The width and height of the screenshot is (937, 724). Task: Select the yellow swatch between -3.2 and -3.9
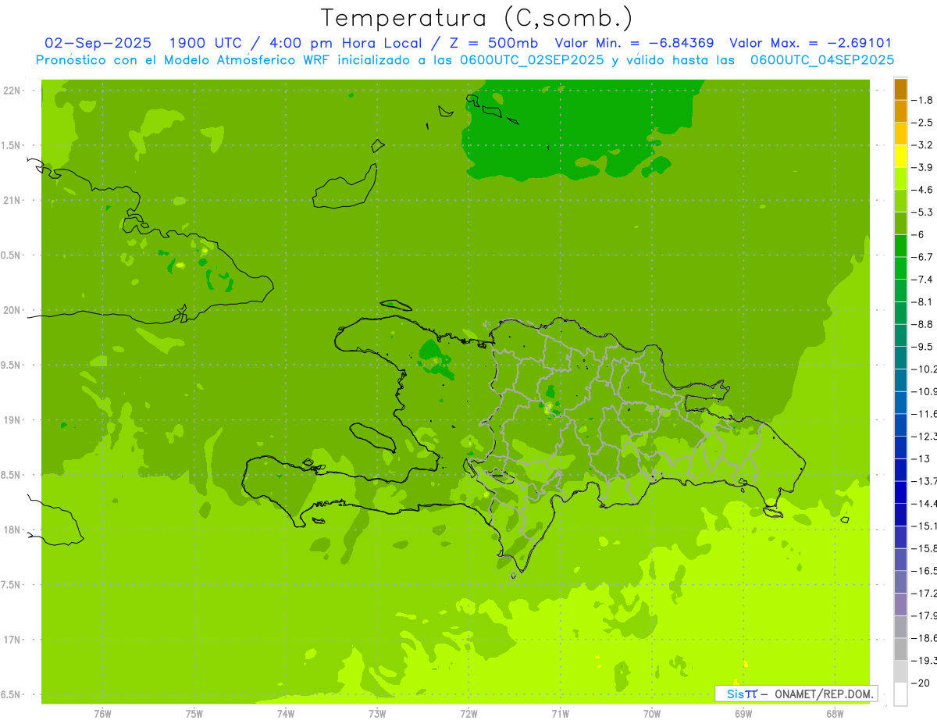(900, 156)
